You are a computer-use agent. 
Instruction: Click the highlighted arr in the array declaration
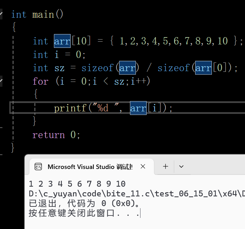click(x=62, y=41)
